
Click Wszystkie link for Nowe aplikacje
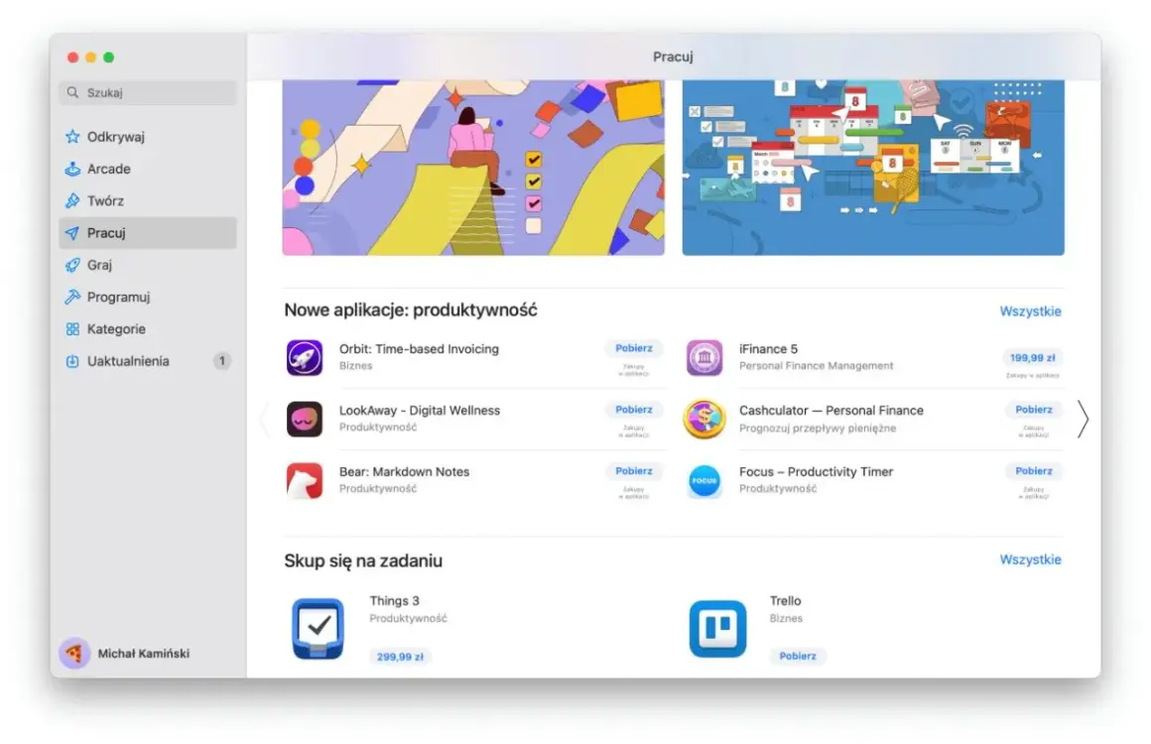tap(1030, 311)
